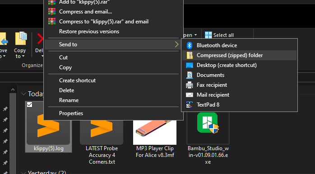Viewport: 315px width, 174px height.
Task: Click the Documents icon in Send to
Action: click(190, 75)
